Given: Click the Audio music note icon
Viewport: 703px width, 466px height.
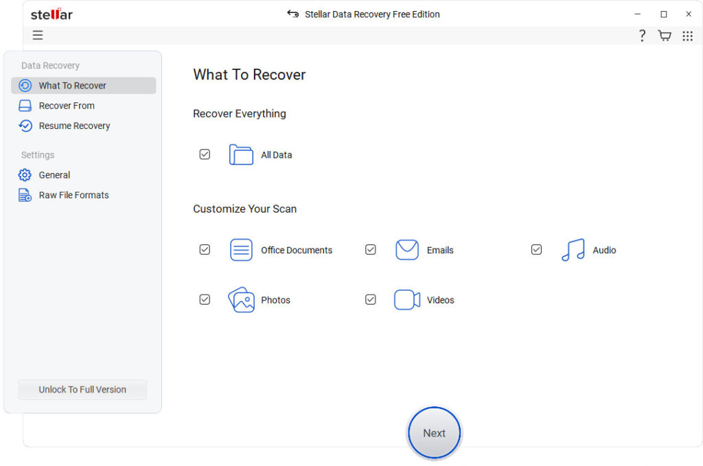Looking at the screenshot, I should [x=573, y=250].
